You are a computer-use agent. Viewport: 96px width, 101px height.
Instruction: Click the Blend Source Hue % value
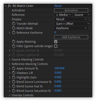(58, 86)
